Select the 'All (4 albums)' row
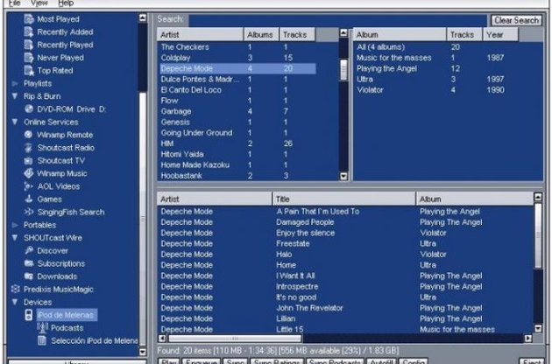Viewport: 552px width, 364px height. tap(436, 47)
